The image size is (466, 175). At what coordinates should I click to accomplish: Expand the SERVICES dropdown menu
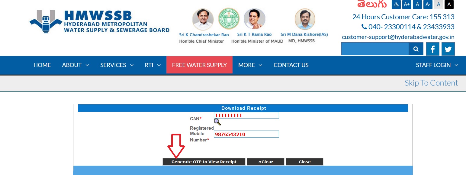coord(117,65)
